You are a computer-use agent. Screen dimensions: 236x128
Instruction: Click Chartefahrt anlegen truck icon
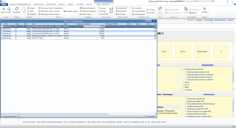(x=64, y=11)
